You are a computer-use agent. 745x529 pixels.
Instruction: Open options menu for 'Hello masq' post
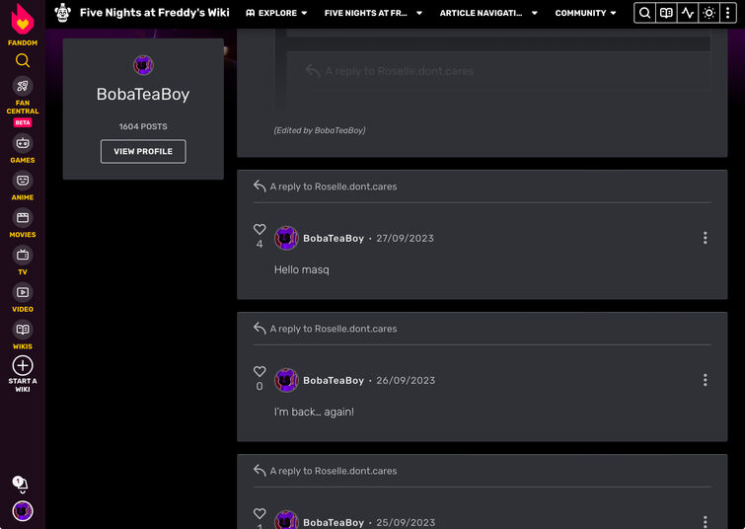[706, 238]
